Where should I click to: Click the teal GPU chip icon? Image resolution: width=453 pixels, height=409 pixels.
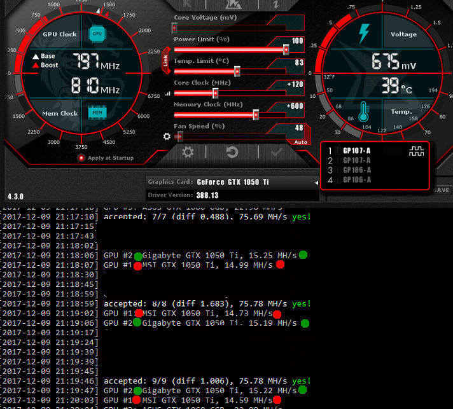click(97, 34)
